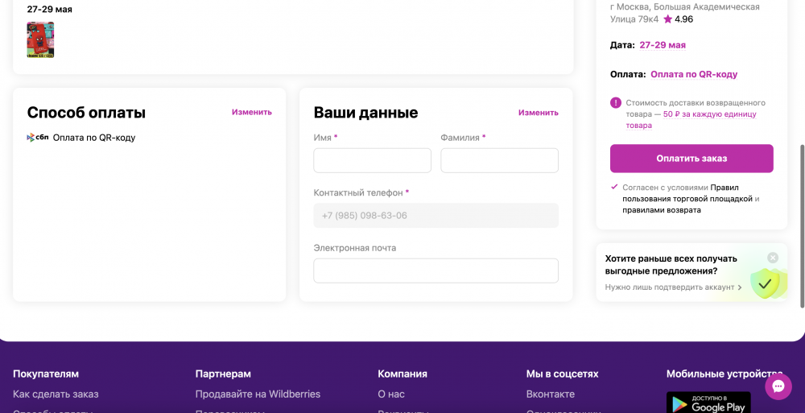The image size is (805, 413).
Task: Click Покупателям footer heading
Action: pos(46,374)
